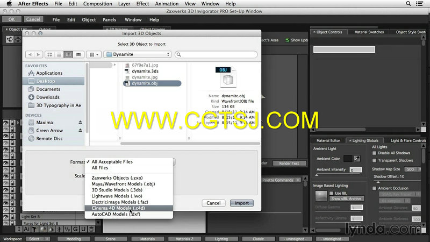Choose Maya/Wavefront Models (.obj) format
This screenshot has height=242, width=430.
[129, 184]
